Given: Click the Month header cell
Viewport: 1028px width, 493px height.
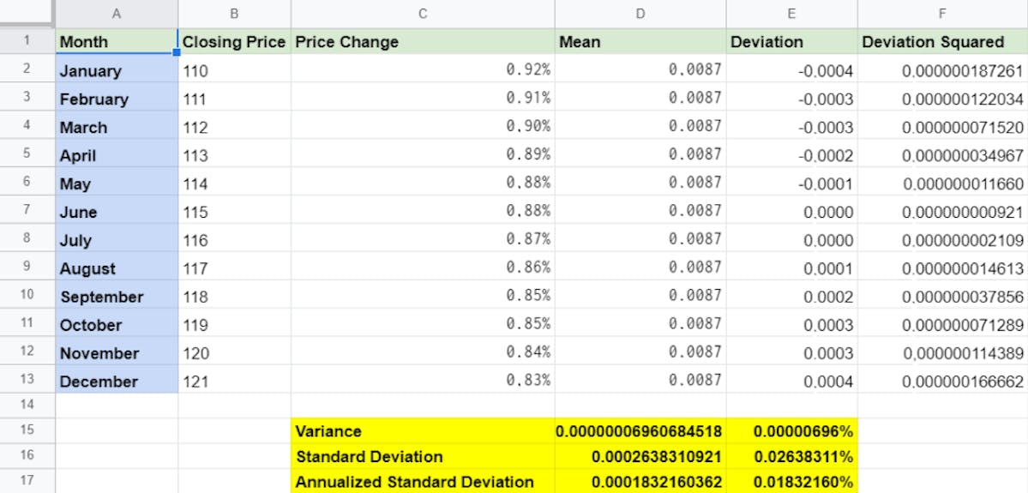Looking at the screenshot, I should tap(117, 41).
